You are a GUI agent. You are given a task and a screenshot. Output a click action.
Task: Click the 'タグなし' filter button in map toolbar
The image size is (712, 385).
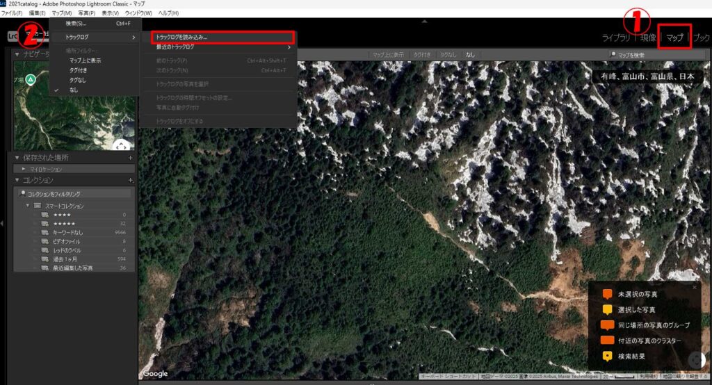tap(448, 54)
